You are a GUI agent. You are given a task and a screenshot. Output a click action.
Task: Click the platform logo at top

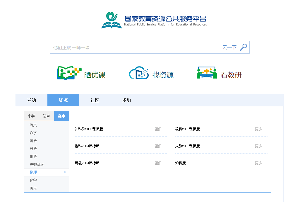point(154,21)
